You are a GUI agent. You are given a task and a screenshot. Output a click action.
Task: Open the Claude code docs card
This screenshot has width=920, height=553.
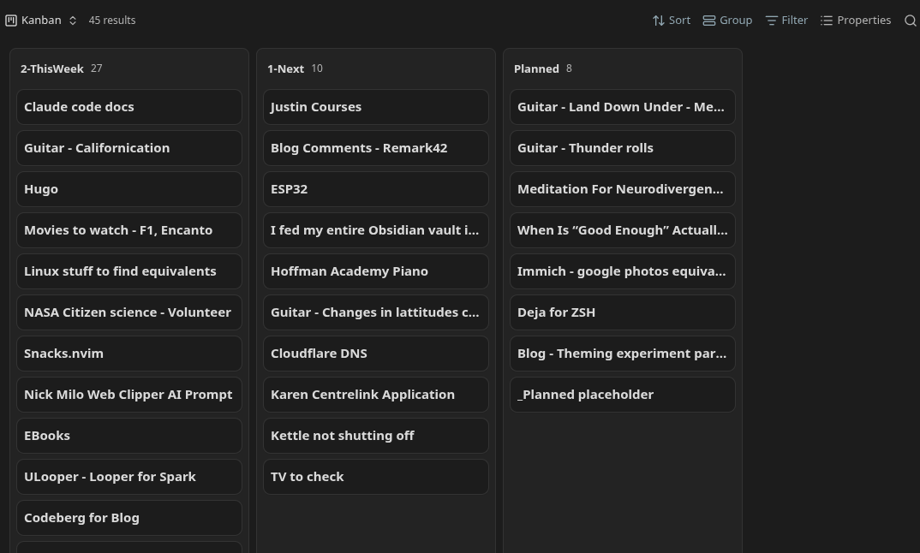pyautogui.click(x=129, y=107)
